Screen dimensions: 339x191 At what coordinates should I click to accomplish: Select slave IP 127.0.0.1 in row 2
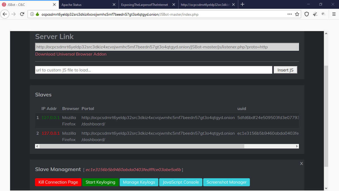(51, 133)
